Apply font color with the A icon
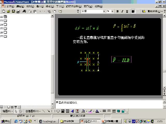This screenshot has width=166, height=124. 97,111
